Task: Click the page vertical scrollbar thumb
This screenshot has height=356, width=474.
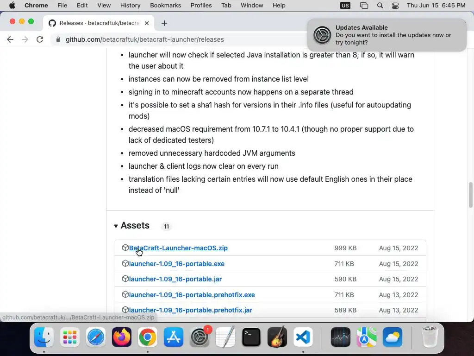Action: point(470,195)
